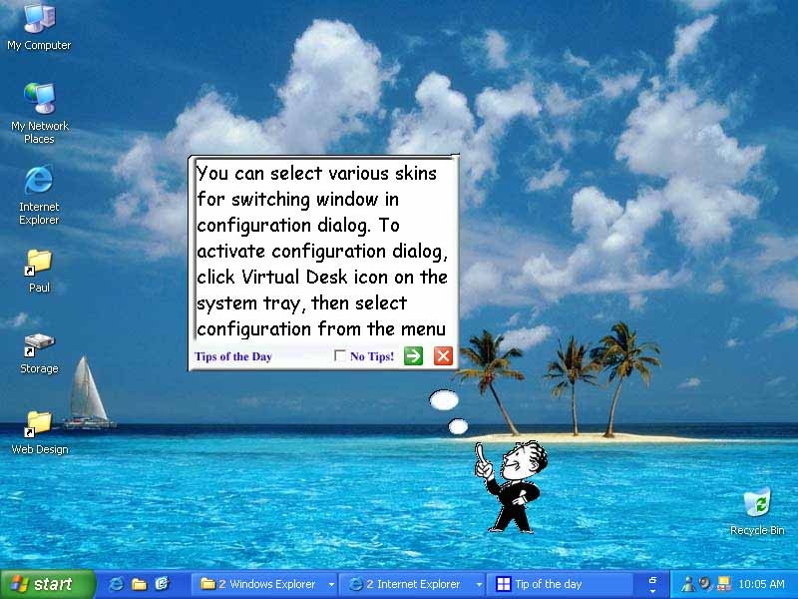Open the Recycle Bin
This screenshot has width=798, height=599.
[x=757, y=511]
